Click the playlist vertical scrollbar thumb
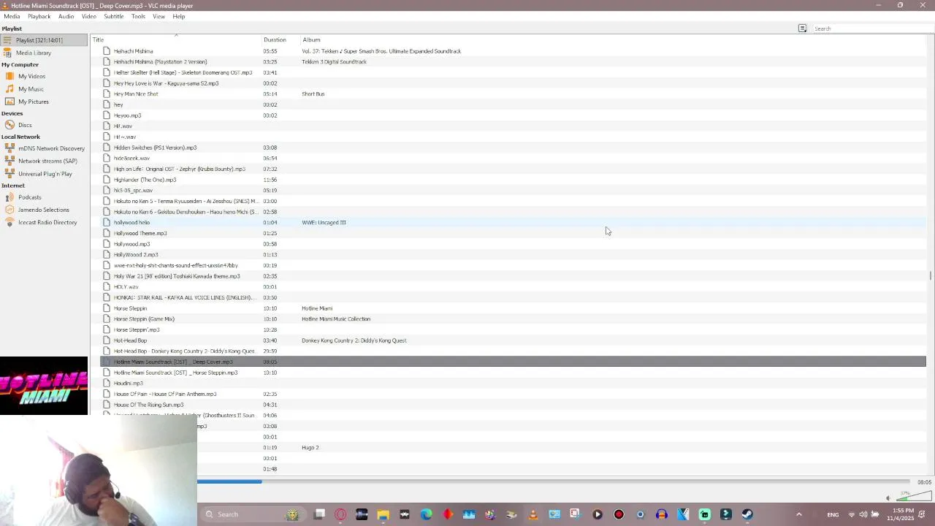 click(930, 275)
